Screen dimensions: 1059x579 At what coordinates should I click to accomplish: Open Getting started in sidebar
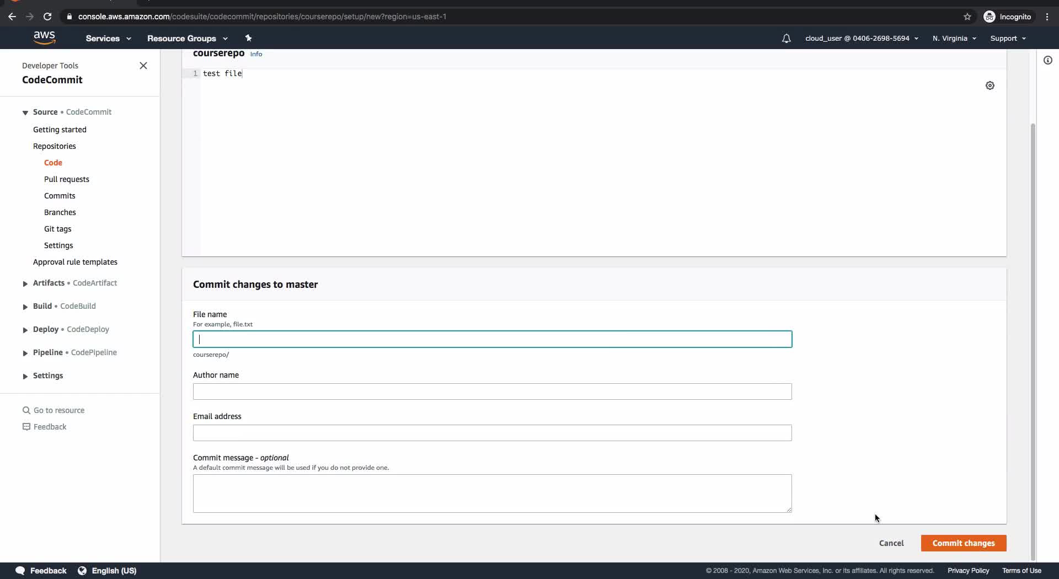click(60, 130)
